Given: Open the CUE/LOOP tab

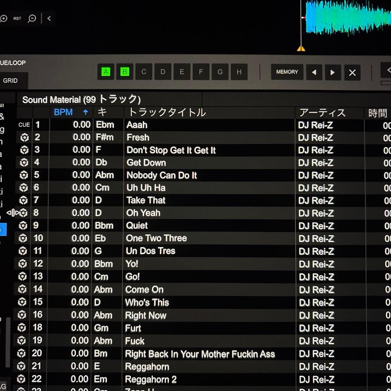Looking at the screenshot, I should [13, 63].
